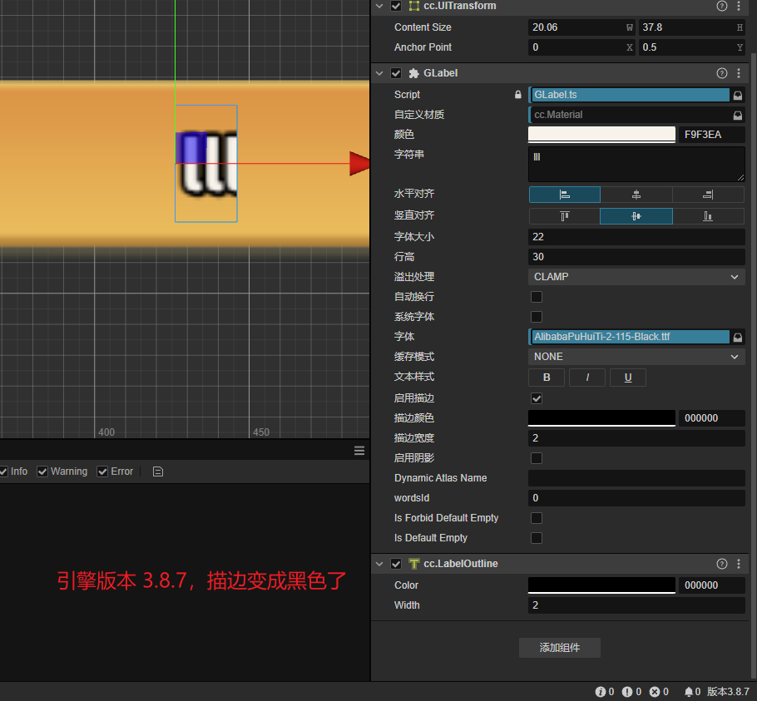The height and width of the screenshot is (701, 757).
Task: Open help for GLabel component
Action: tap(722, 73)
